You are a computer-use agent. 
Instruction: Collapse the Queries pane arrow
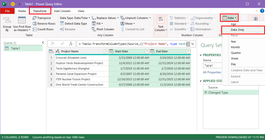tap(43, 42)
